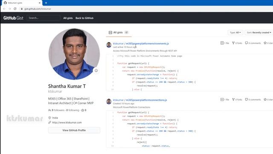Image resolution: width=273 pixels, height=154 pixels.
Task: Click avatar beside m365powerplatformenvironments.js gist
Action: click(x=109, y=45)
